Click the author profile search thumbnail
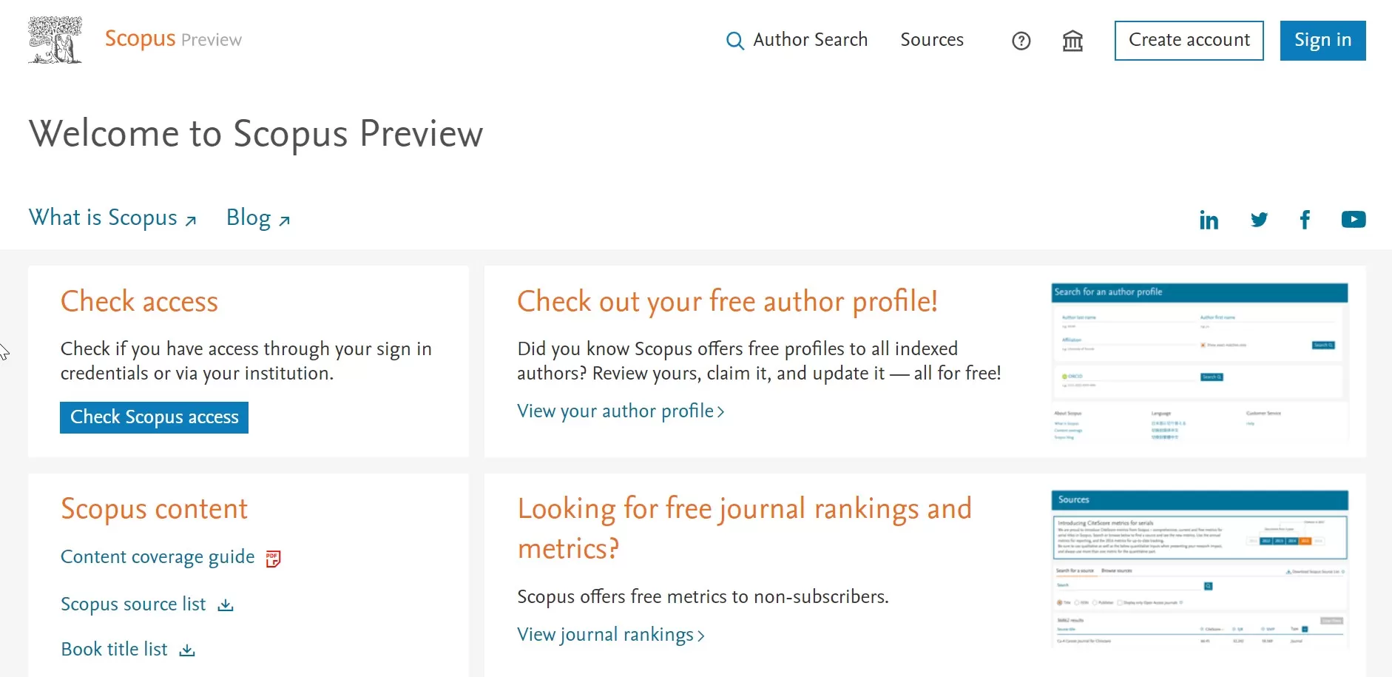This screenshot has height=677, width=1392. tap(1199, 361)
